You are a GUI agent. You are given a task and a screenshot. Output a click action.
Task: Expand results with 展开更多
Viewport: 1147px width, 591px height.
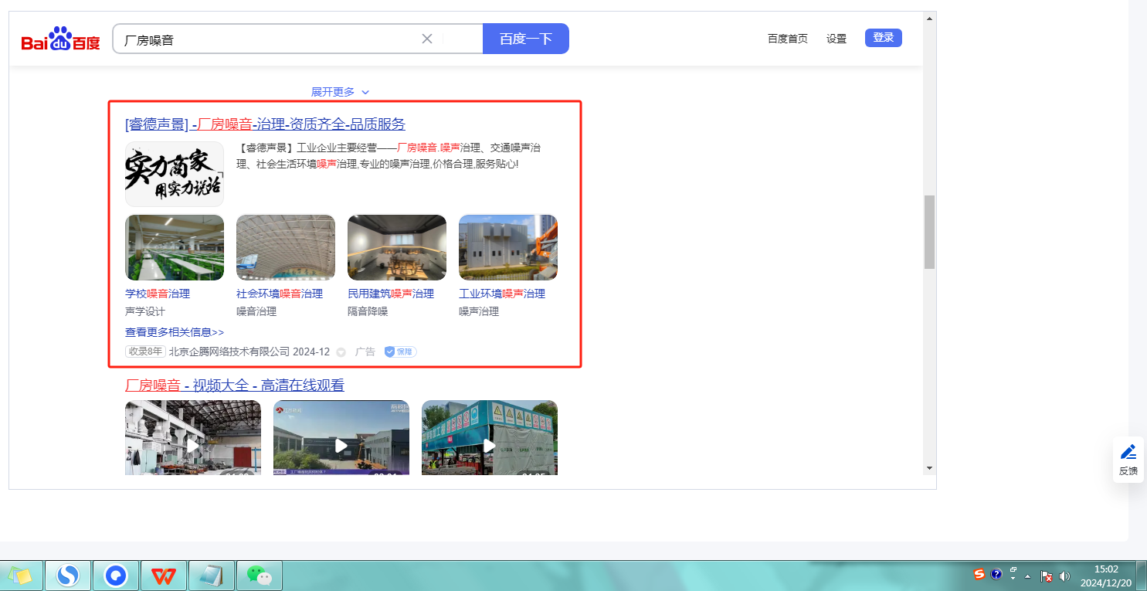340,92
